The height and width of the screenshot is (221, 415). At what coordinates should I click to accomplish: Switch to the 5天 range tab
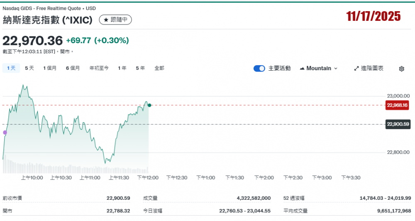point(29,68)
